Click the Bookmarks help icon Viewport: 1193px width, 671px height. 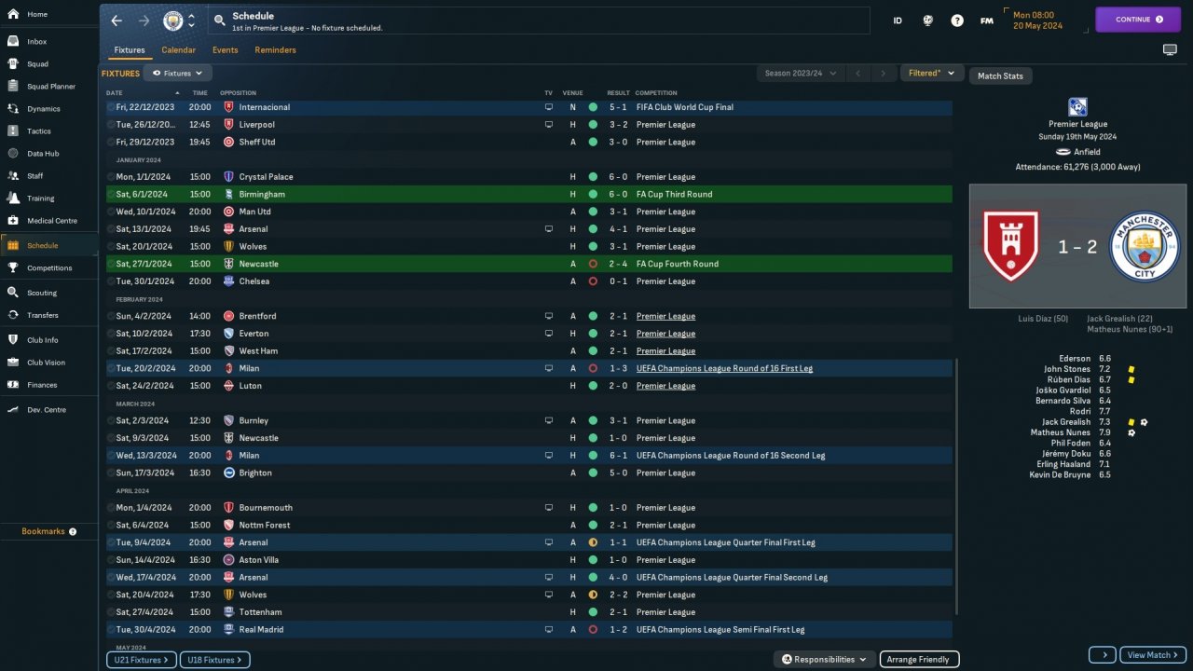pos(73,531)
